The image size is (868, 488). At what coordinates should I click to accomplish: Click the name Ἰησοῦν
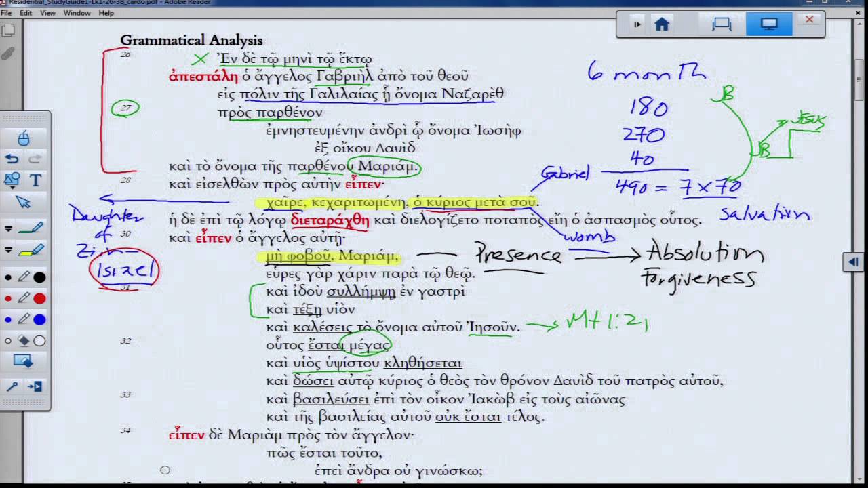pyautogui.click(x=493, y=327)
